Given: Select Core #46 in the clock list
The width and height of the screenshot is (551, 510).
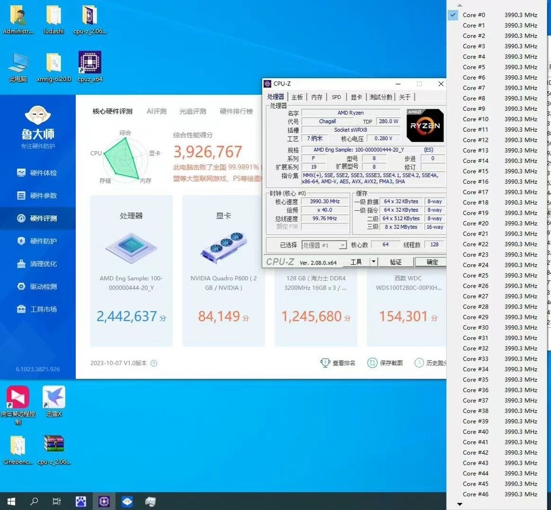Looking at the screenshot, I should (x=497, y=494).
